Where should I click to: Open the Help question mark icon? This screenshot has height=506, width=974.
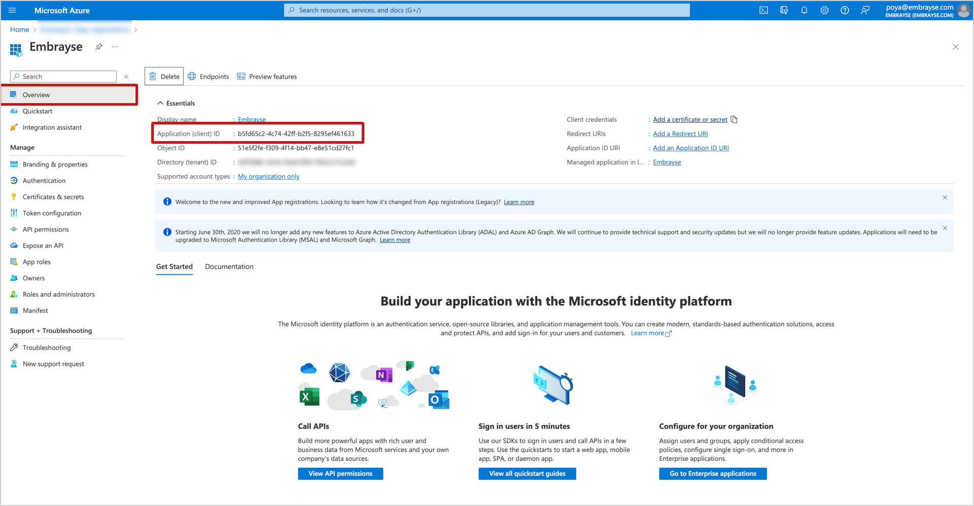845,10
